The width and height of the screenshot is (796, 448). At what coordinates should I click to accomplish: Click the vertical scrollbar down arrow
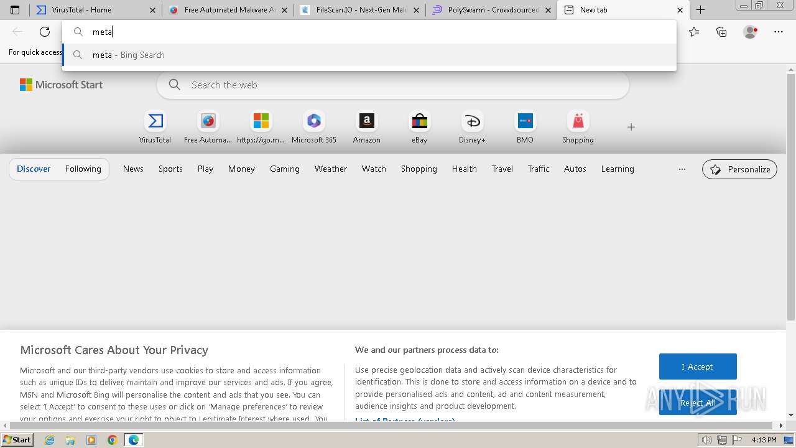pos(791,415)
